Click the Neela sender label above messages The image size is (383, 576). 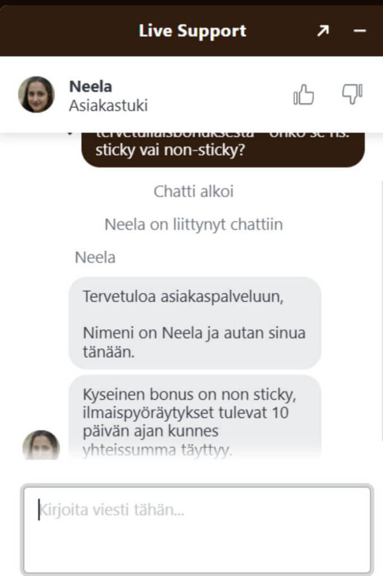[95, 258]
